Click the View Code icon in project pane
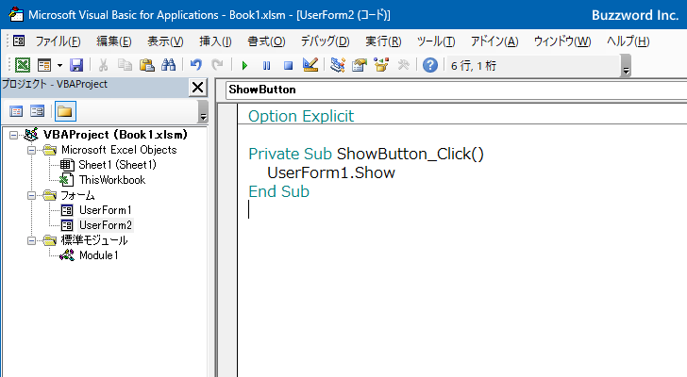This screenshot has height=377, width=687. tap(16, 111)
